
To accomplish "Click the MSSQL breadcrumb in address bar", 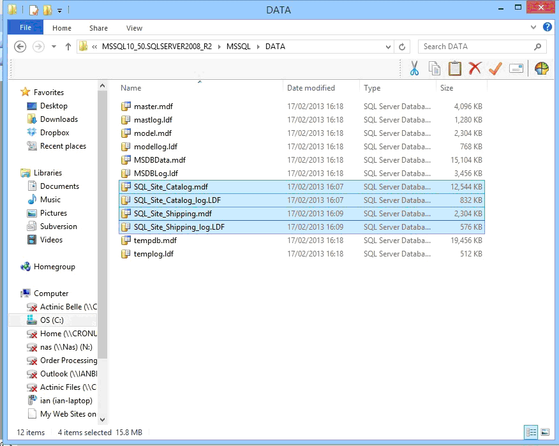I will [x=238, y=47].
